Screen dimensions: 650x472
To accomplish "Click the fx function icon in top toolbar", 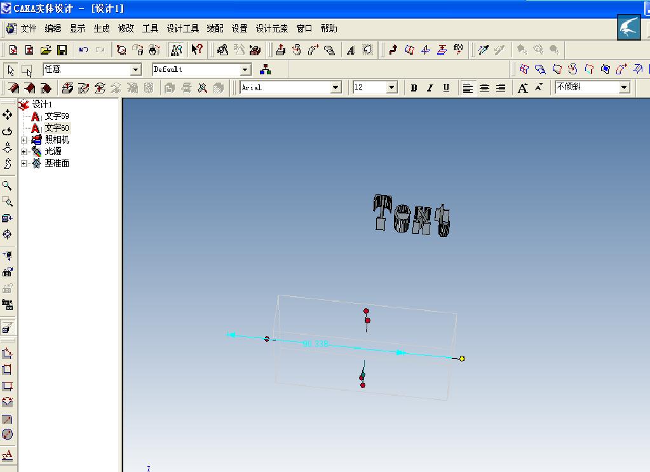I will coord(458,50).
